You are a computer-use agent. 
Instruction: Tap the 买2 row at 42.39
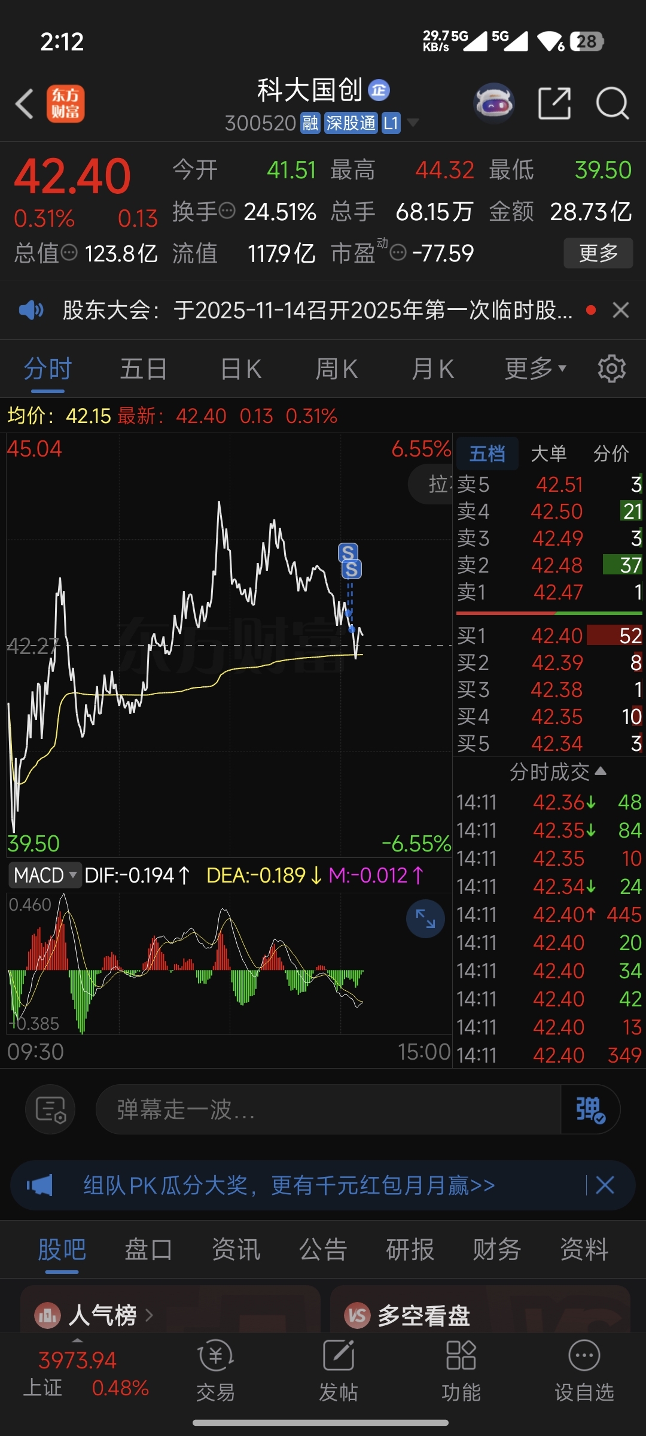549,662
